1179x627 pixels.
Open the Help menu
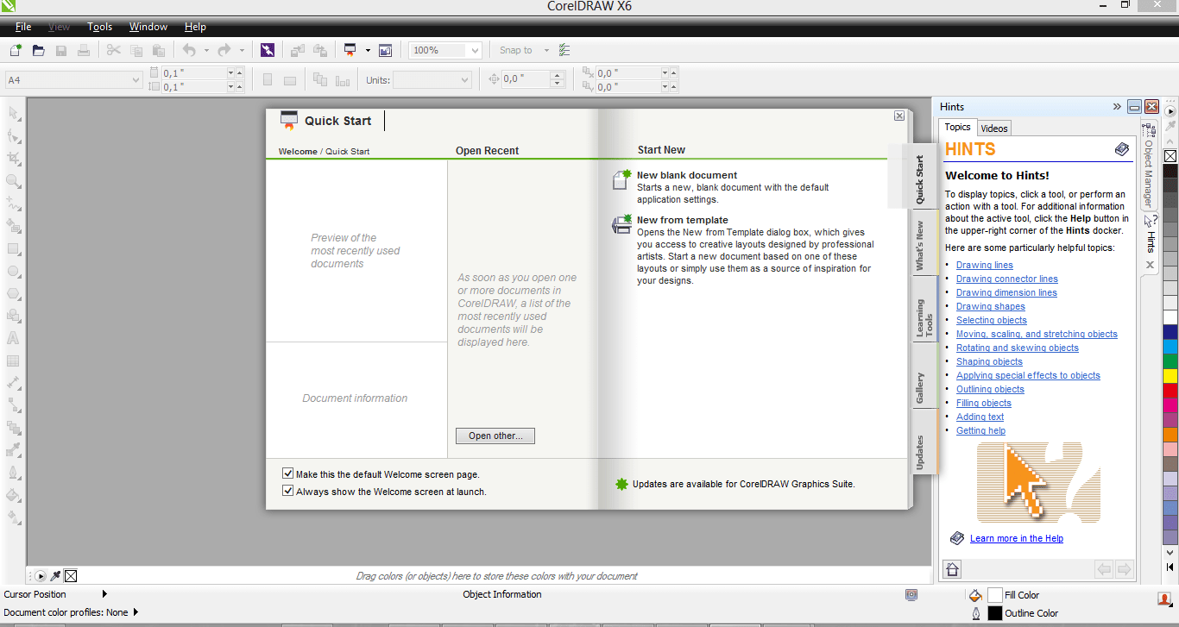(195, 27)
